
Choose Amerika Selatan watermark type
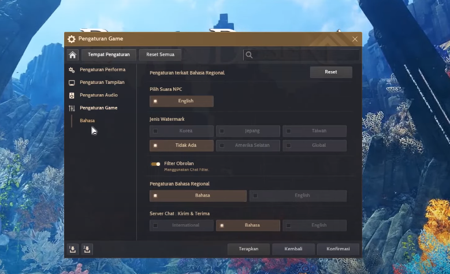248,146
